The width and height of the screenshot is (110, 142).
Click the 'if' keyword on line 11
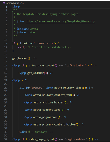click(14, 44)
